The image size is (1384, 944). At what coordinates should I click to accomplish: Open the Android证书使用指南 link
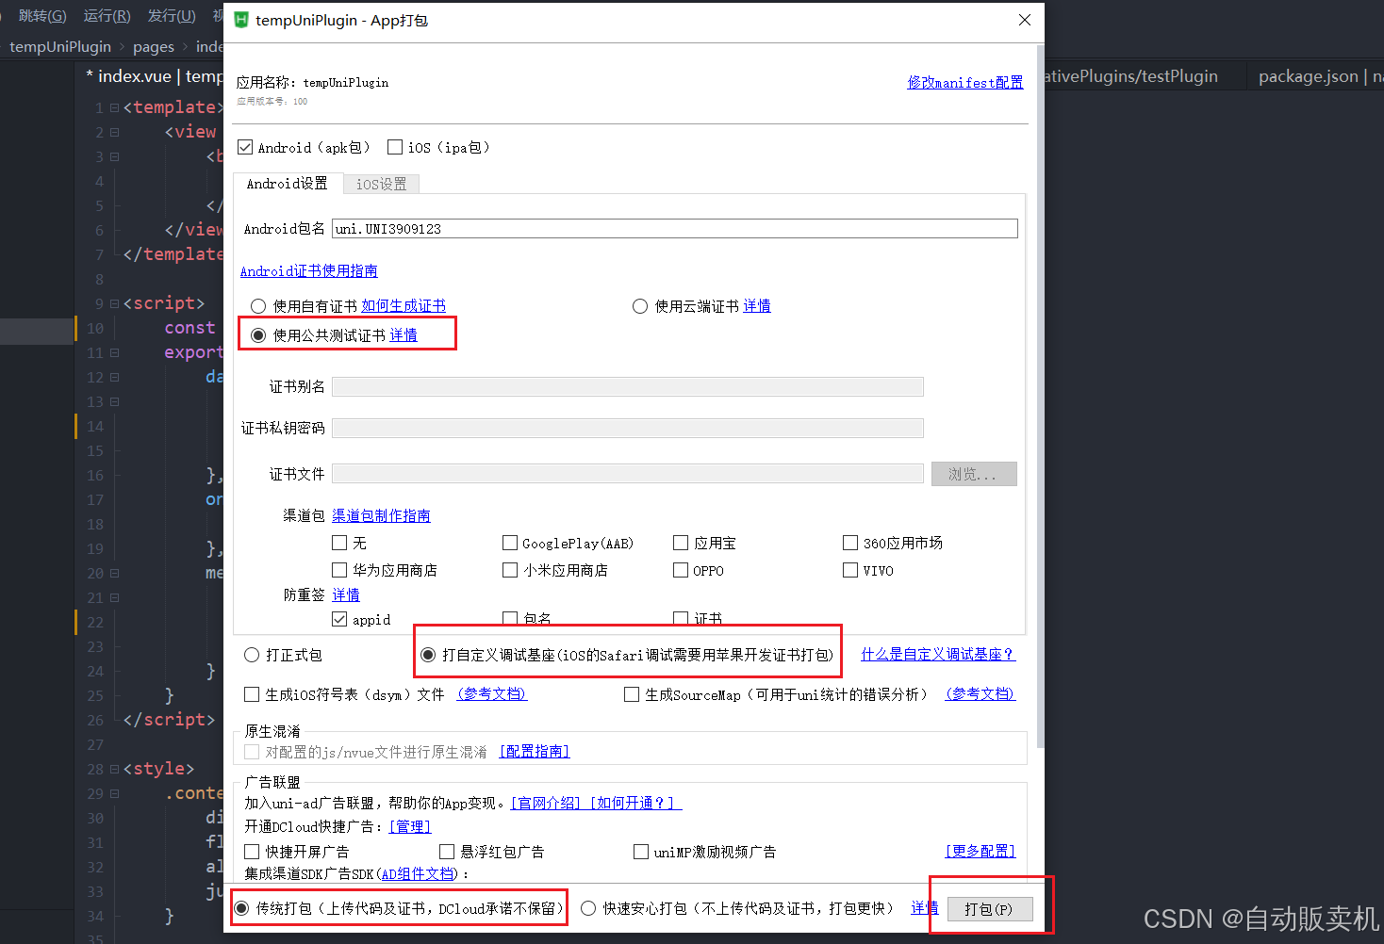pyautogui.click(x=308, y=270)
